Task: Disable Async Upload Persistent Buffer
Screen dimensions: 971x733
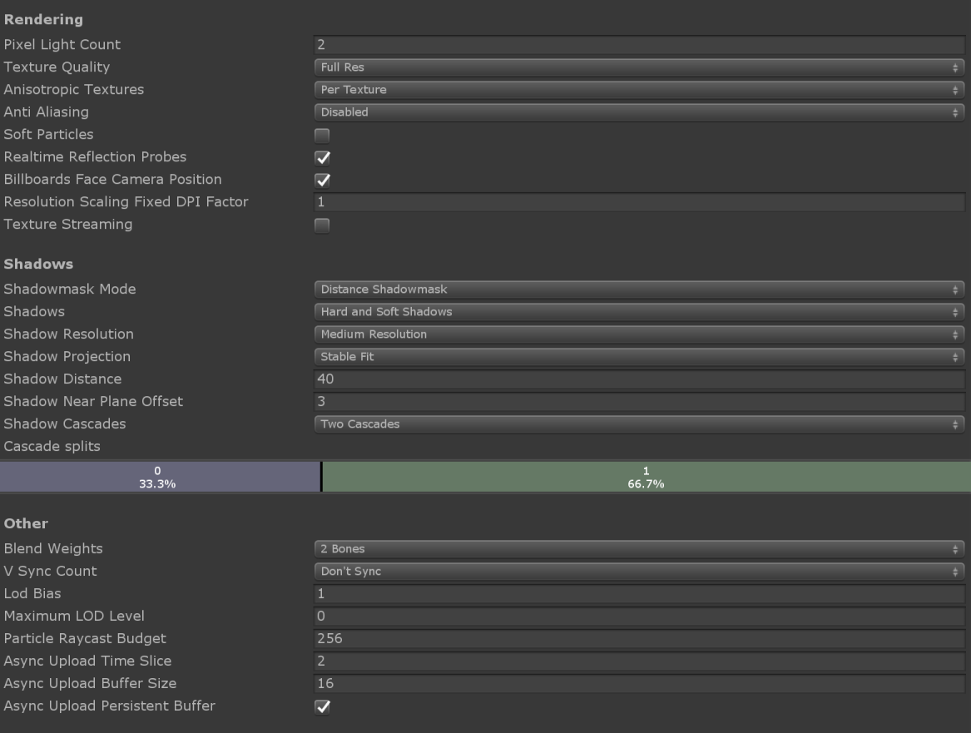Action: (x=321, y=705)
